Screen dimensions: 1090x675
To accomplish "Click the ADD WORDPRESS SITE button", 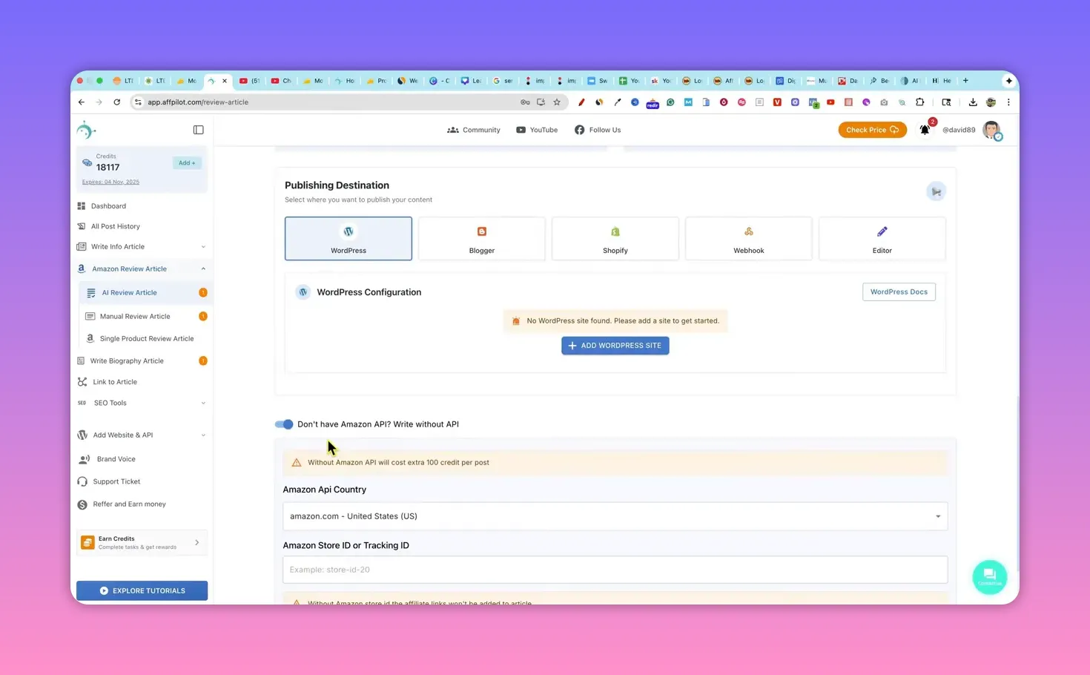I will coord(615,345).
